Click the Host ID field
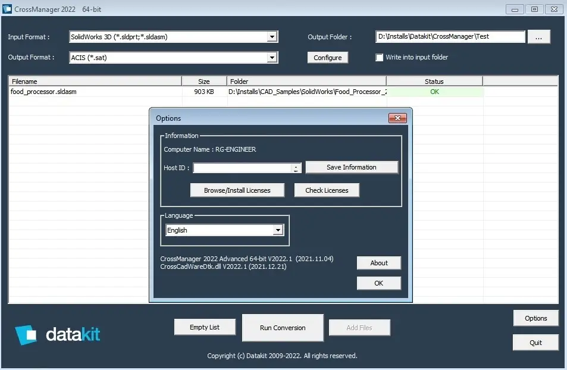 tap(242, 168)
